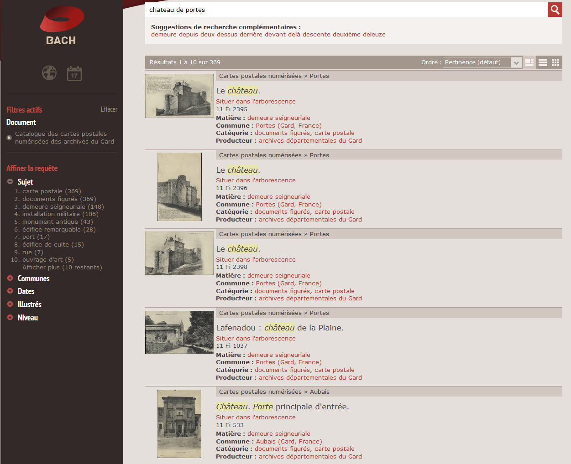Open the globe map icon in sidebar
This screenshot has height=464, width=571.
coord(49,73)
